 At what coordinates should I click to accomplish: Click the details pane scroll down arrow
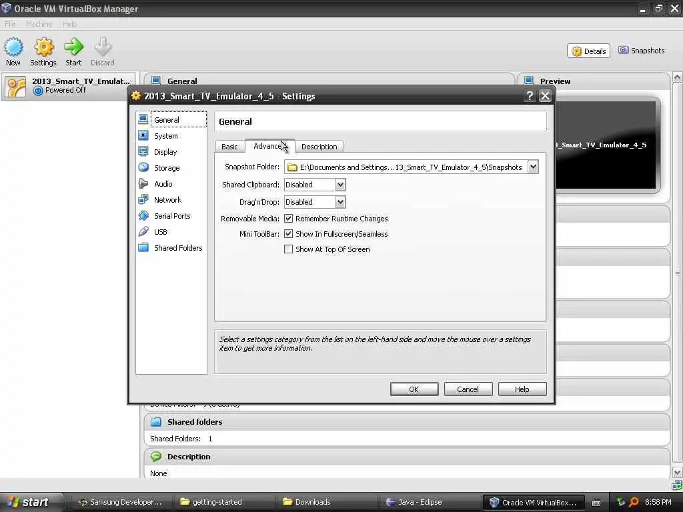(x=678, y=472)
